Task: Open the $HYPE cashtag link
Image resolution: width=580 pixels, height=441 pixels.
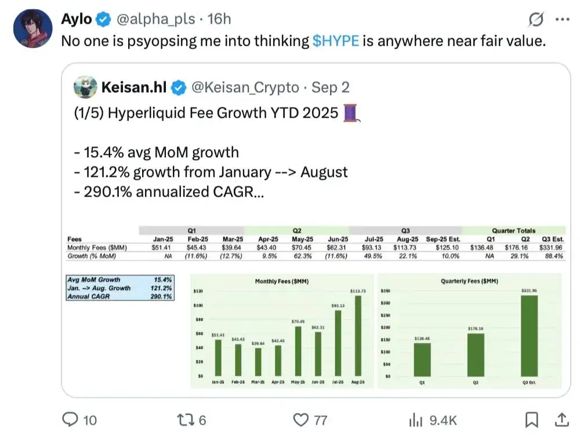Action: (x=335, y=41)
